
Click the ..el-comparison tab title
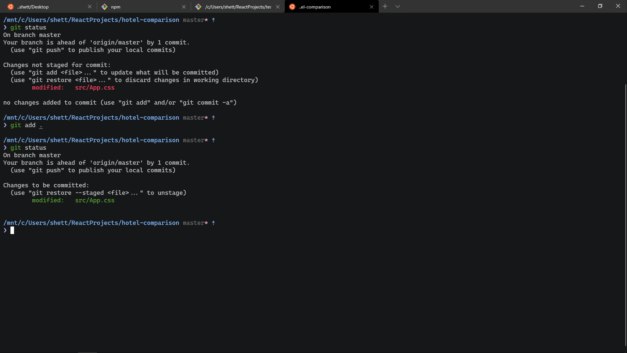tap(314, 7)
